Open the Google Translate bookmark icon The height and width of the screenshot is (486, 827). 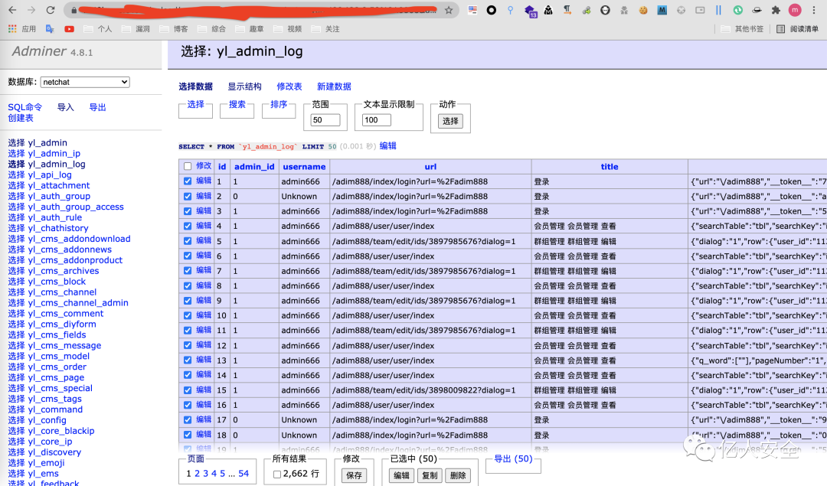[x=50, y=29]
